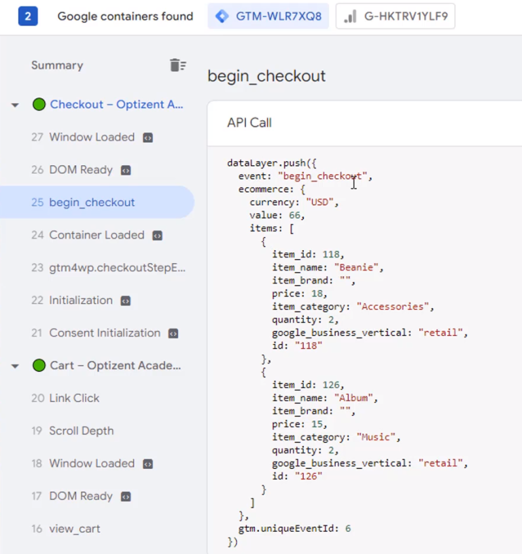Collapse the Cart – Optizent Acade... group
Viewport: 522px width, 554px height.
tap(15, 366)
